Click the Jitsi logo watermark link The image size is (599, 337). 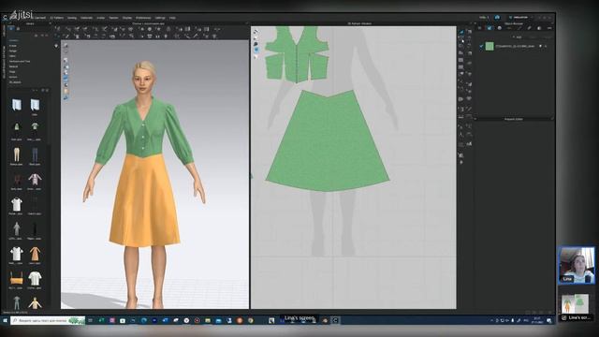pyautogui.click(x=22, y=15)
